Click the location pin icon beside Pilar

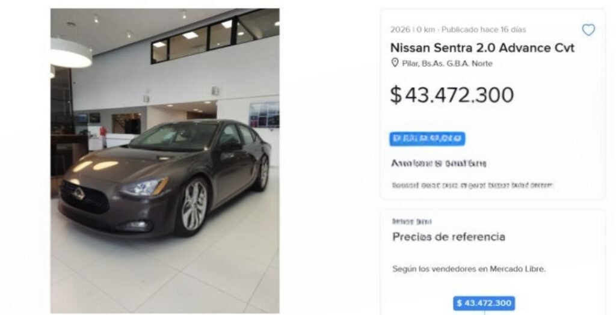coord(395,63)
